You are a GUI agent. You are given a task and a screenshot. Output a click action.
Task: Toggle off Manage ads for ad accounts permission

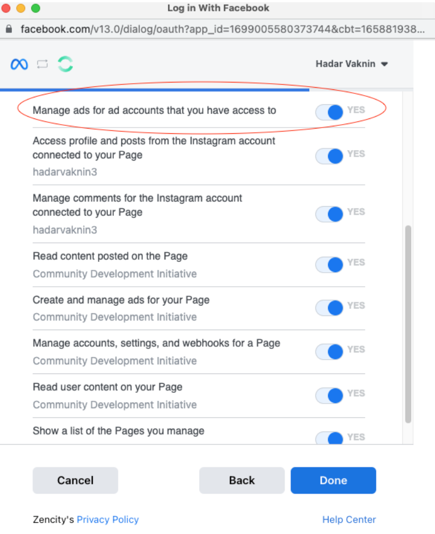pyautogui.click(x=329, y=112)
